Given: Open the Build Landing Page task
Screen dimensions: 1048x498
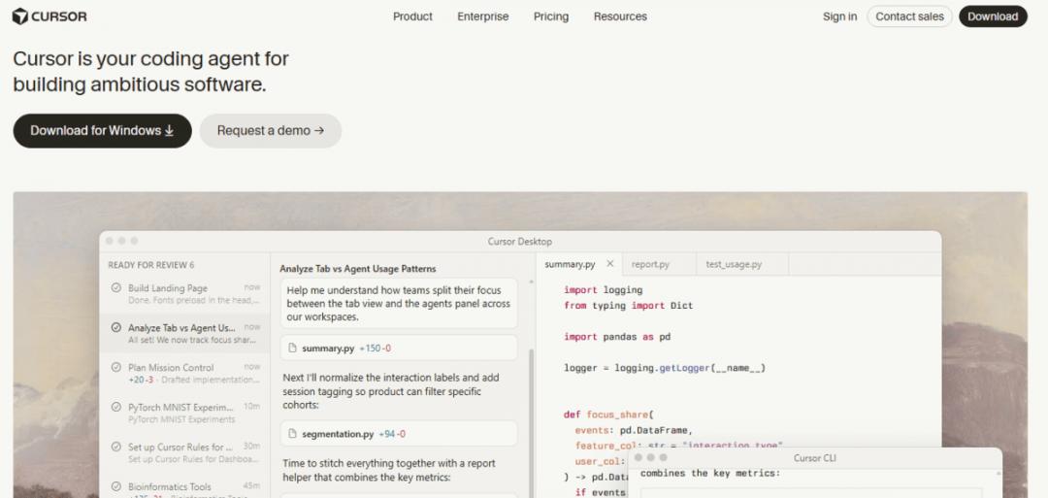Looking at the screenshot, I should (x=185, y=294).
